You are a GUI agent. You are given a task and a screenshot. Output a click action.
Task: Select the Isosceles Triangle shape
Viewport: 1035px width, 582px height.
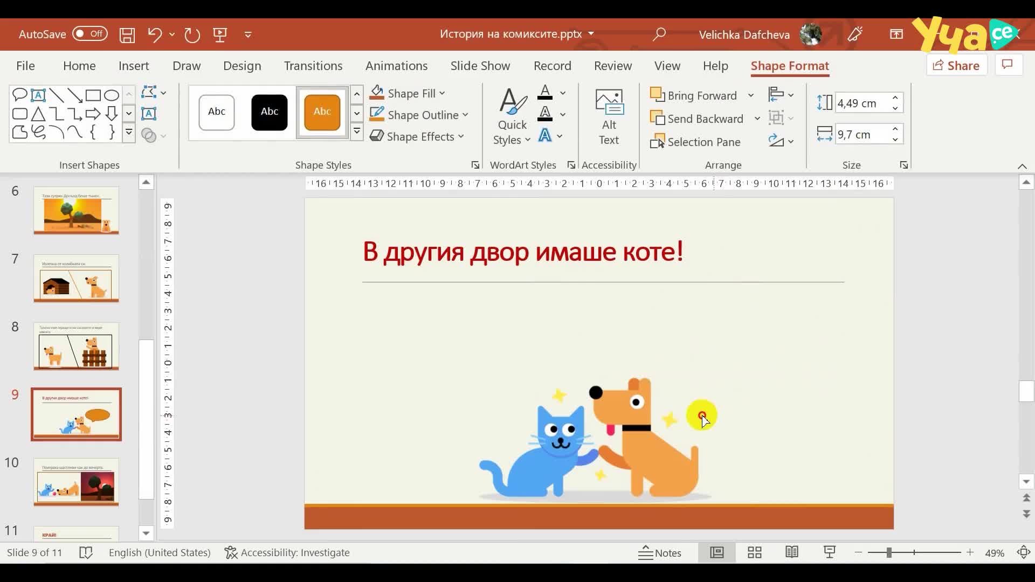38,114
